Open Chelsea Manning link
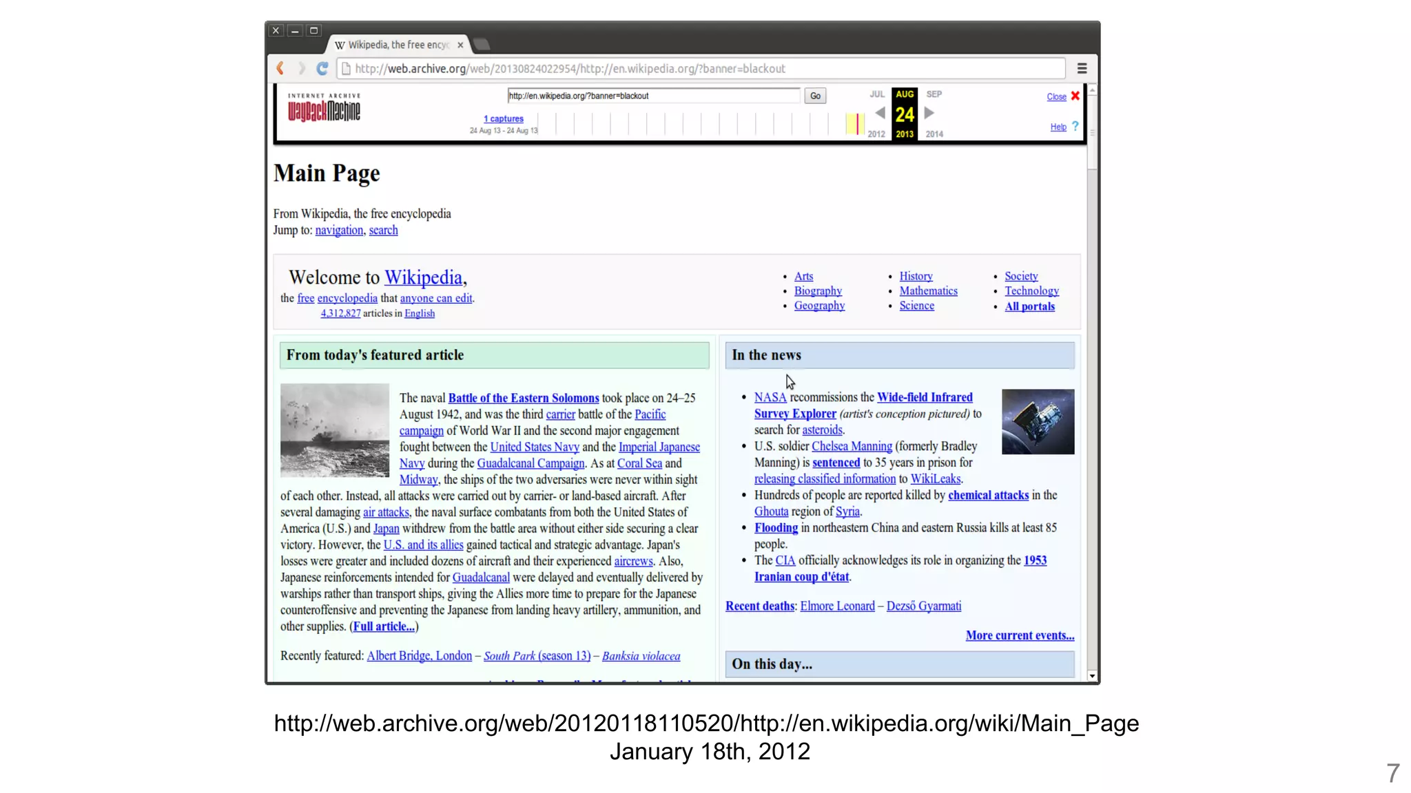Screen dimensions: 1411x793 point(852,446)
